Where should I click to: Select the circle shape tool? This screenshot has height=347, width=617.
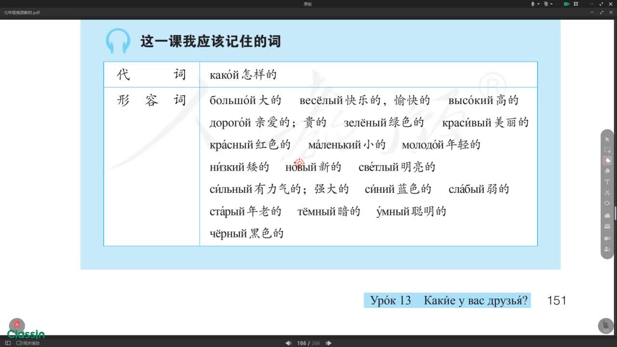coord(607,203)
